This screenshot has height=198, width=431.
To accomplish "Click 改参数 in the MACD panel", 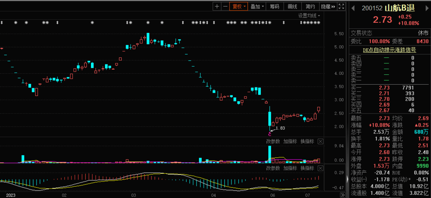I will (273, 168).
